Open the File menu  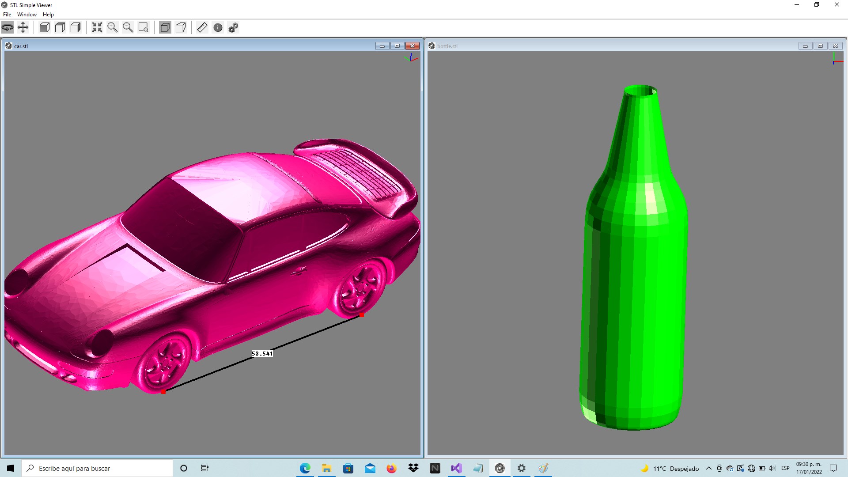[x=7, y=15]
